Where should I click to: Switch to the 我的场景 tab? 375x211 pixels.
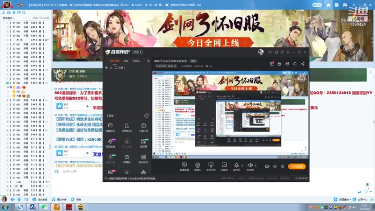click(x=114, y=61)
